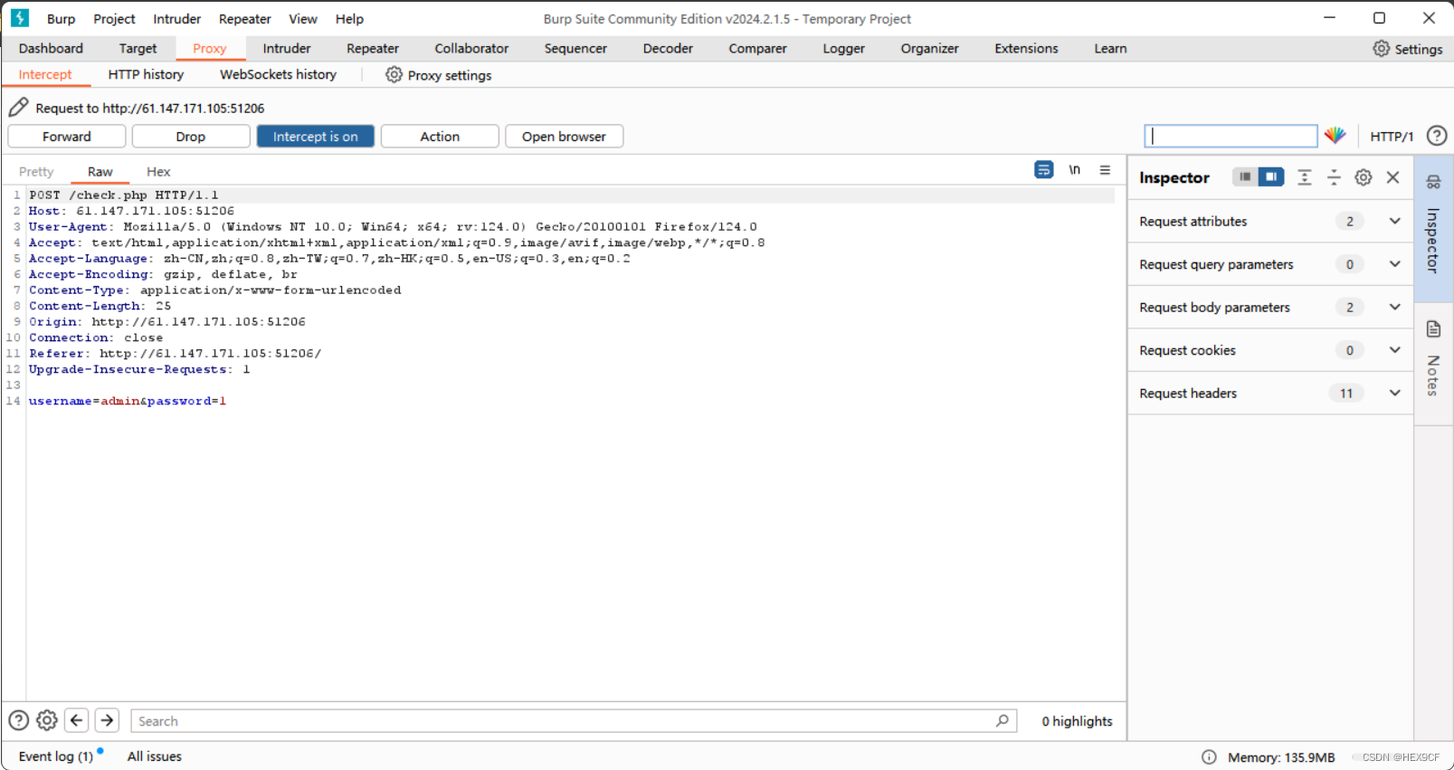
Task: Open All issues
Action: point(155,756)
